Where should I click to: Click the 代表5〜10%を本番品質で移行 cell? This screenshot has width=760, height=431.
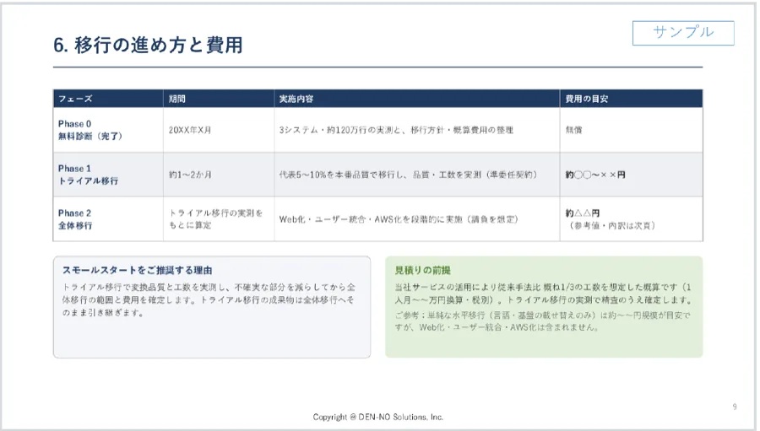coord(417,175)
